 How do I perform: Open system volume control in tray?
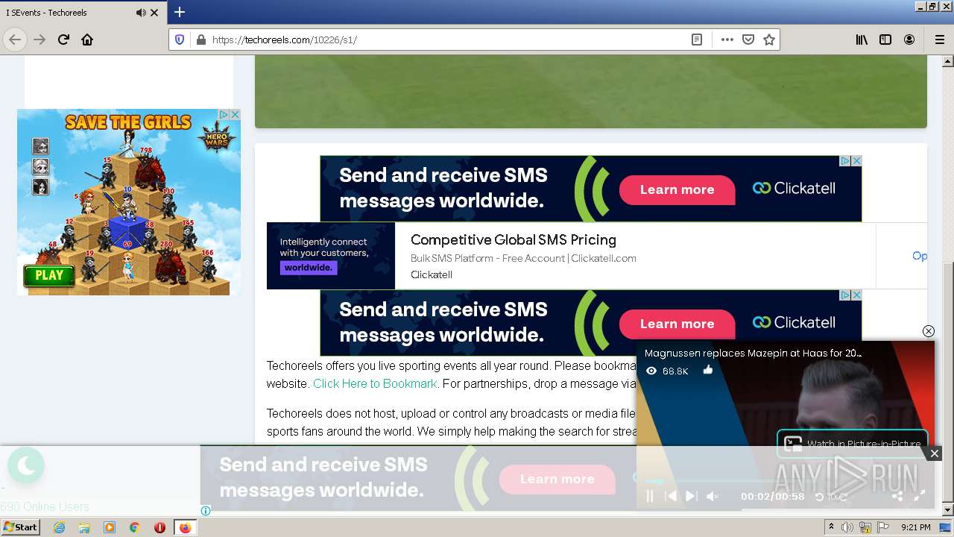point(847,527)
